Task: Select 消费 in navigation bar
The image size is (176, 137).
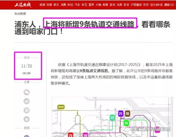Action: [x=63, y=5]
